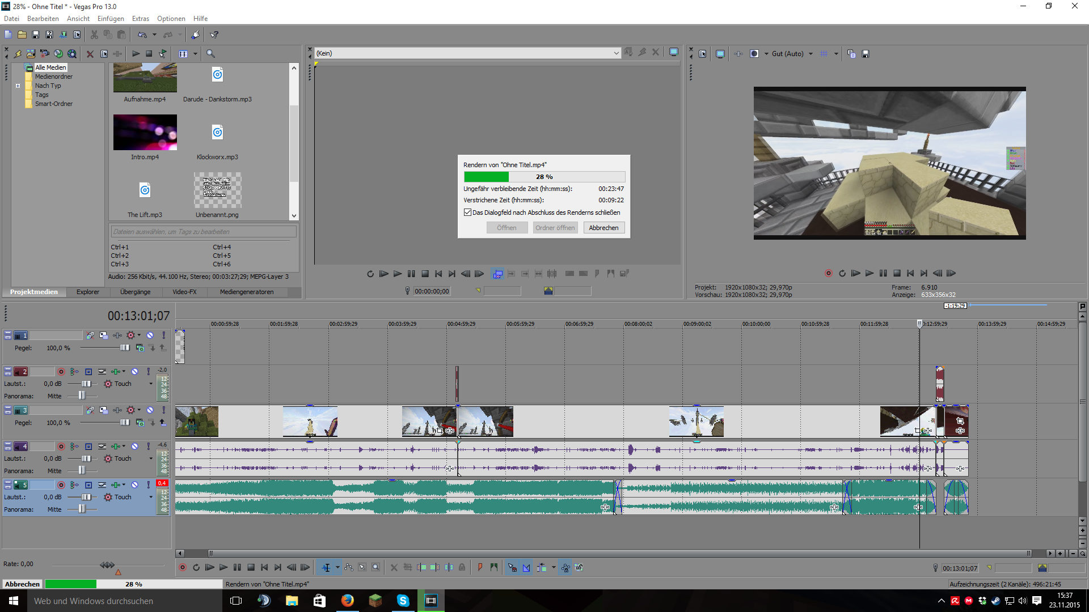
Task: Click the Open project folder icon
Action: 22,35
